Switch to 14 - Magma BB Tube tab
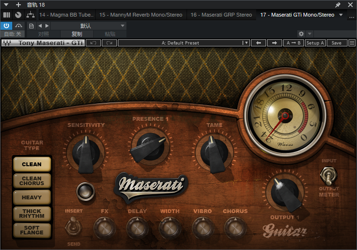Image resolution: width=357 pixels, height=250 pixels. (x=66, y=15)
